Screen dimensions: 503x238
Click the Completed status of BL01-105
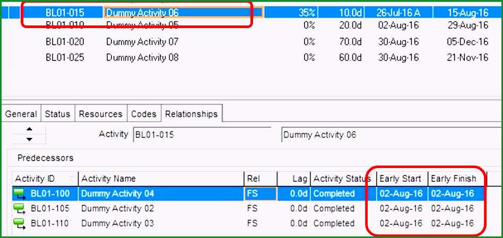334,208
